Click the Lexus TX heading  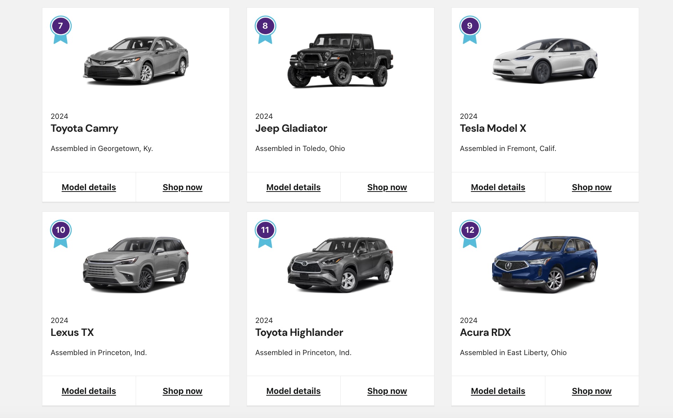click(x=72, y=332)
